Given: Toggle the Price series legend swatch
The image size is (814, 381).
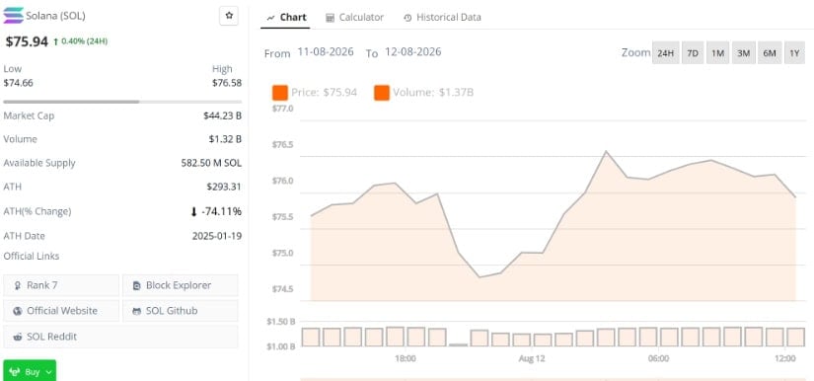Looking at the screenshot, I should coord(280,93).
